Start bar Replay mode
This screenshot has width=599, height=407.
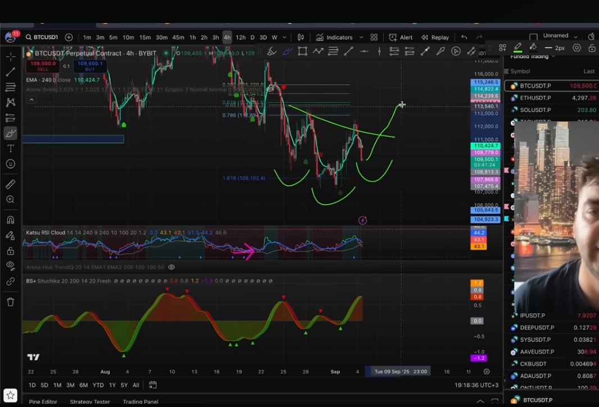[x=435, y=38]
